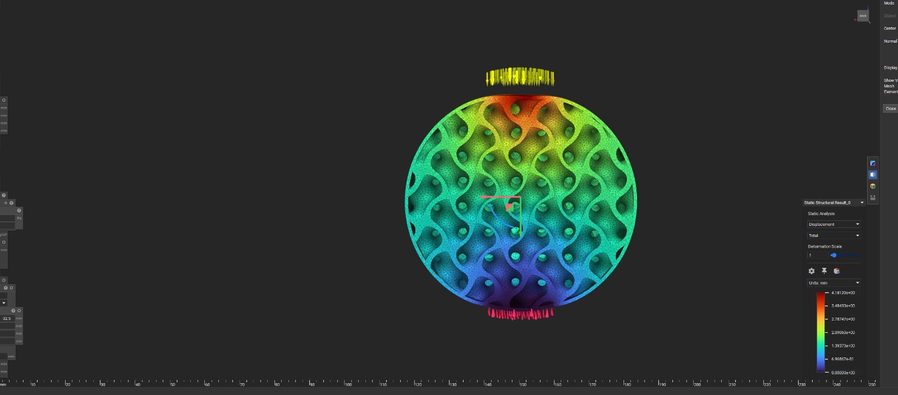
Task: Click the BACK face of the view cube
Action: [863, 16]
